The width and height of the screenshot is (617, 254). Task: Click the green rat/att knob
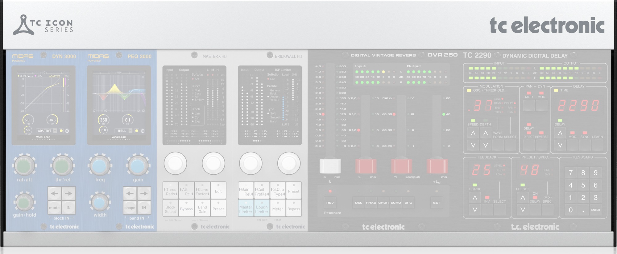click(24, 165)
